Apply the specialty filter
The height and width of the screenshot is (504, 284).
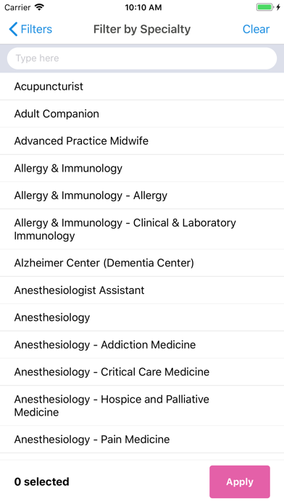[240, 482]
